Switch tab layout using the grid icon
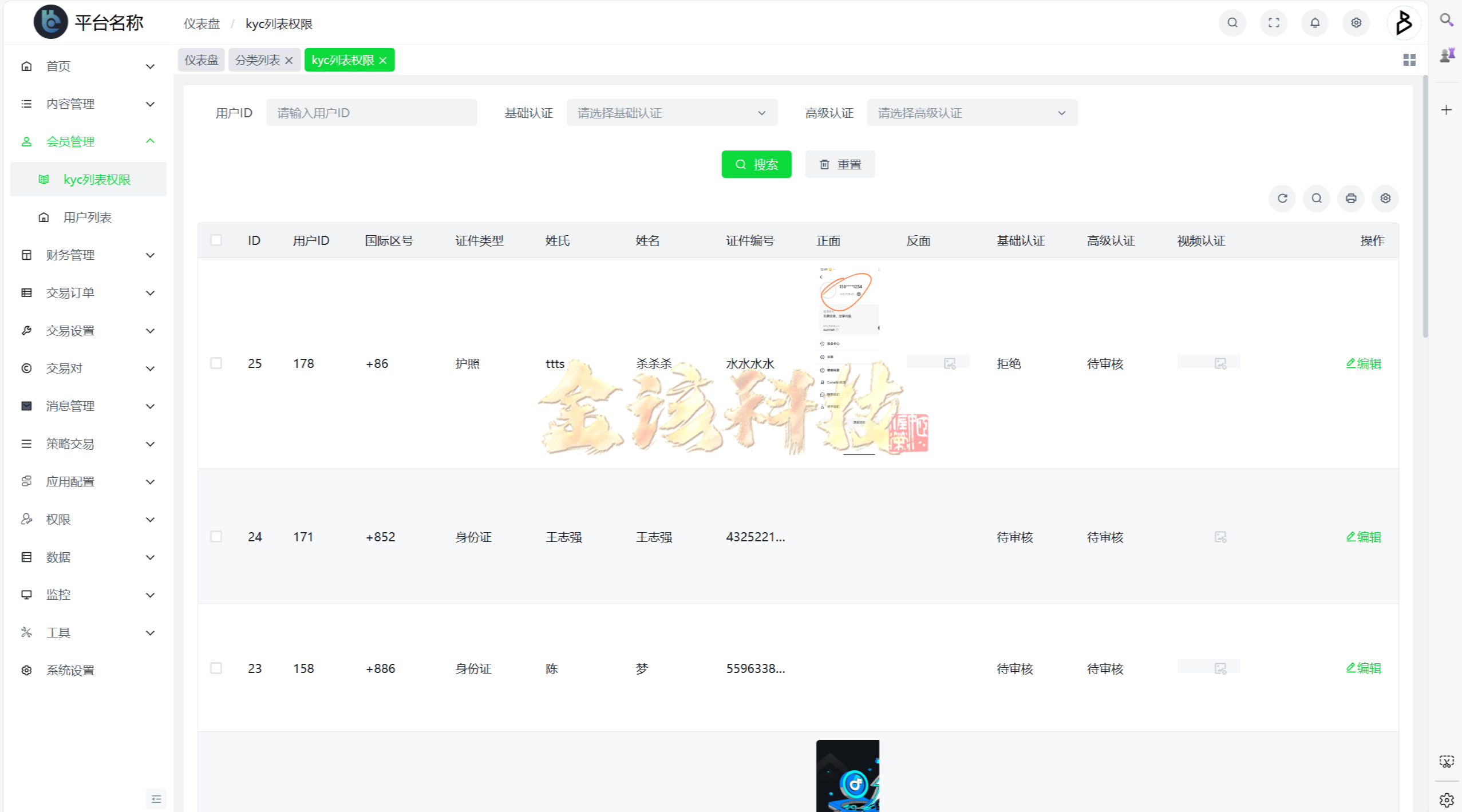Image resolution: width=1462 pixels, height=812 pixels. tap(1409, 60)
